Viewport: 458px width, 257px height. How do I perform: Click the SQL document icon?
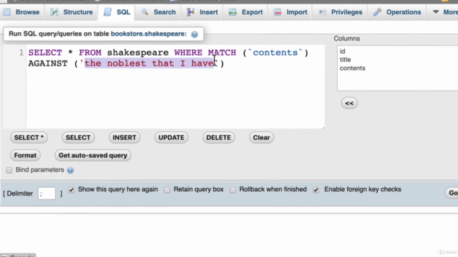coord(107,12)
